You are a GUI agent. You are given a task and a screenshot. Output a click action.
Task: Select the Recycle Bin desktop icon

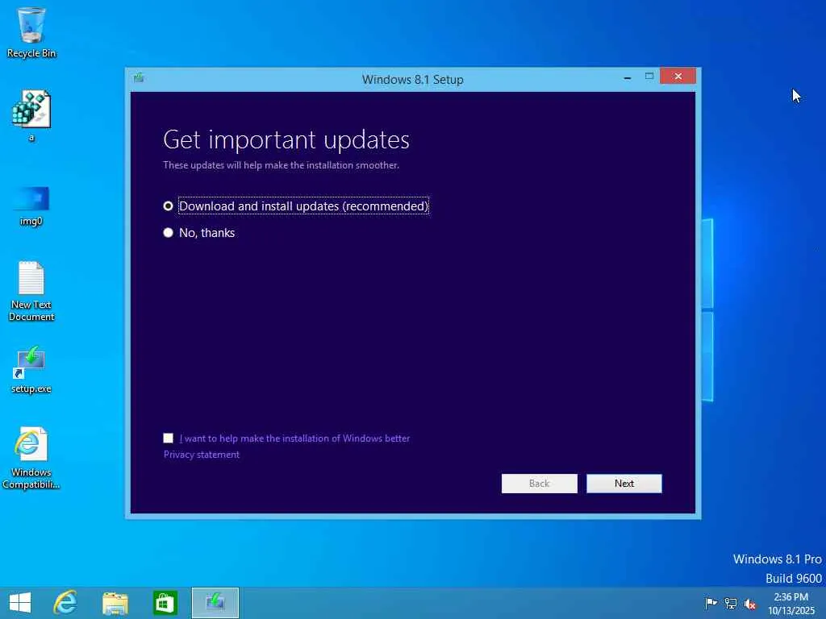pyautogui.click(x=31, y=32)
